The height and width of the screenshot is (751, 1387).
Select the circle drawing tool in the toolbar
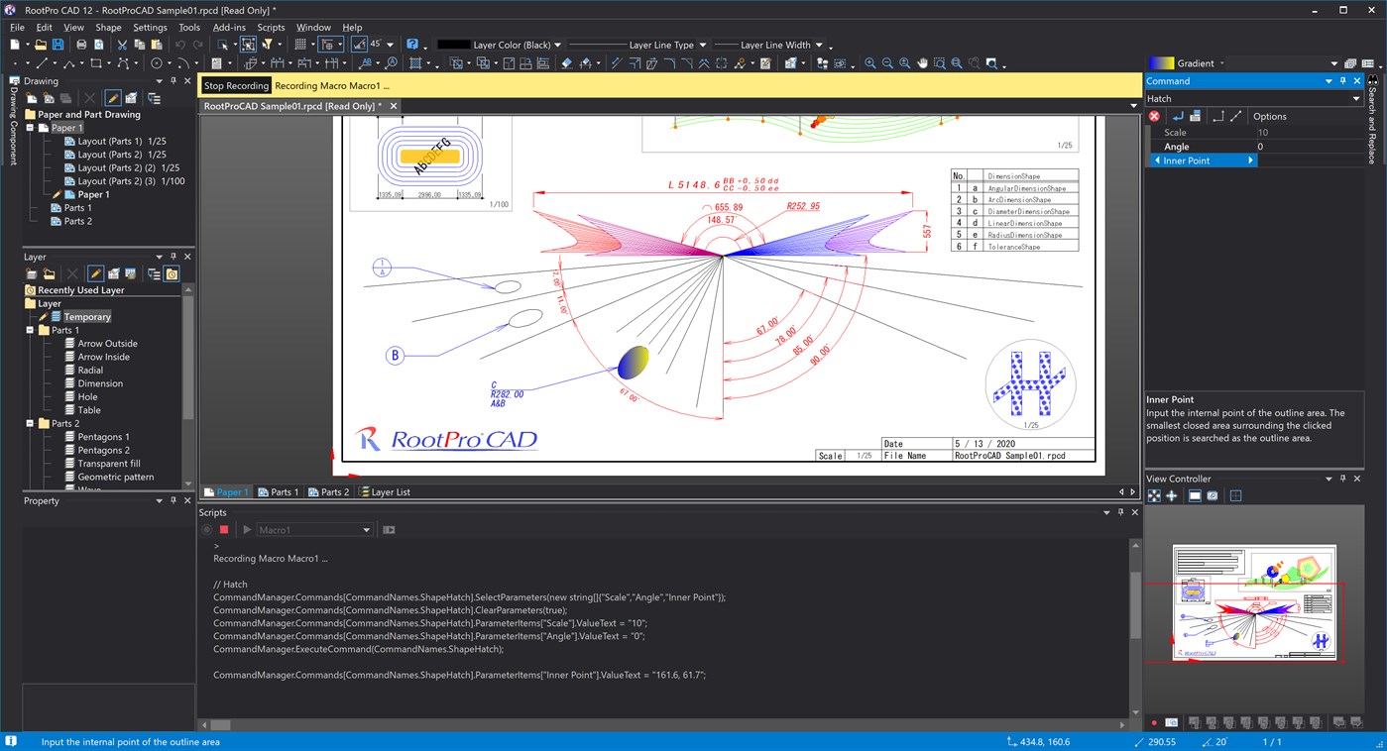pos(157,62)
